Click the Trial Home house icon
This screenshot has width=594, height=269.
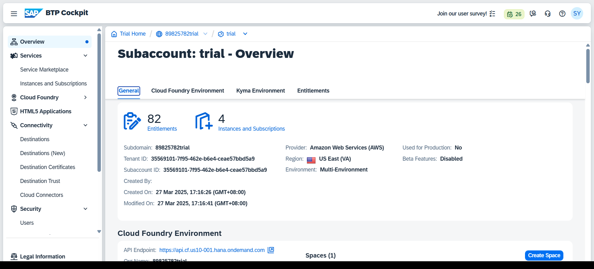(114, 34)
